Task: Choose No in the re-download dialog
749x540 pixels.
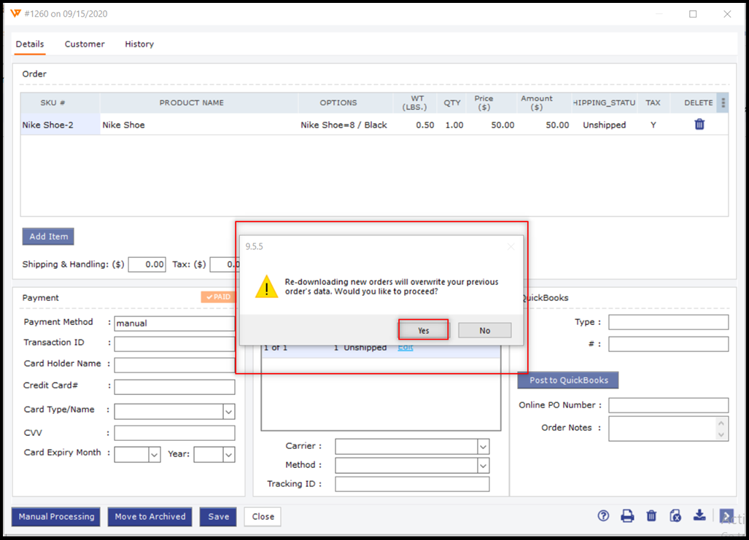Action: [x=485, y=331]
